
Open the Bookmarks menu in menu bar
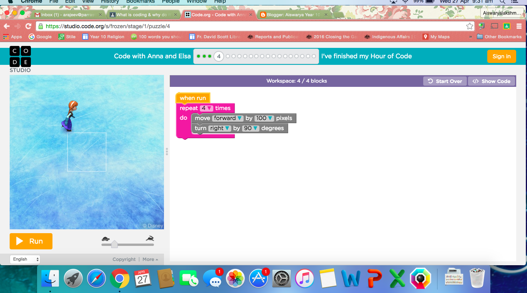pos(140,2)
